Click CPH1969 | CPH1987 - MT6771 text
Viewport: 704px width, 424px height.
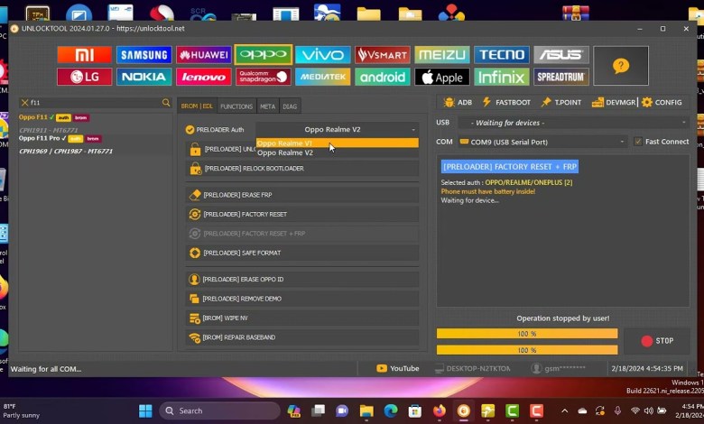pos(66,152)
